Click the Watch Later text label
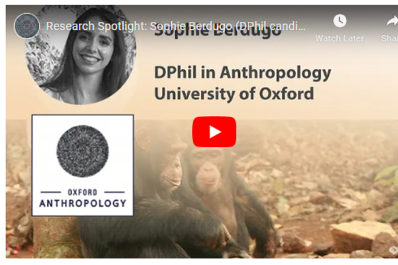 pos(340,38)
